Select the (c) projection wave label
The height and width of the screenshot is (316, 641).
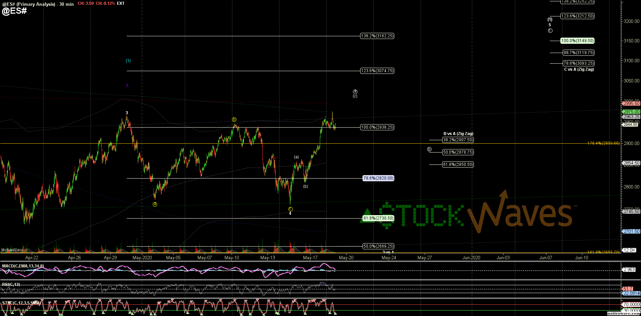pyautogui.click(x=355, y=96)
